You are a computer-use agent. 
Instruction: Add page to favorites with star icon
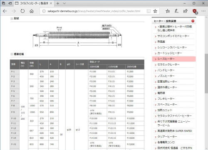click(155, 11)
